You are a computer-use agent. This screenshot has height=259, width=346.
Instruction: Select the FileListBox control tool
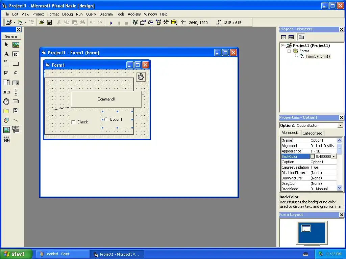16,111
